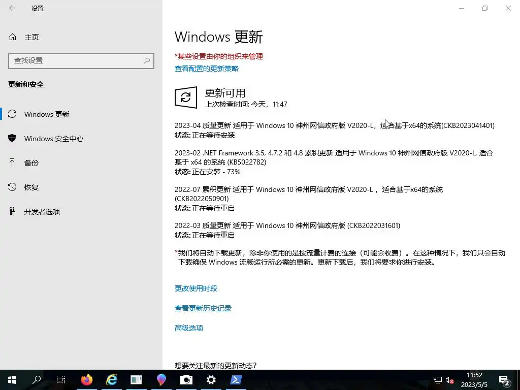Open 更改使用时段 link
This screenshot has width=520, height=390.
coord(196,288)
